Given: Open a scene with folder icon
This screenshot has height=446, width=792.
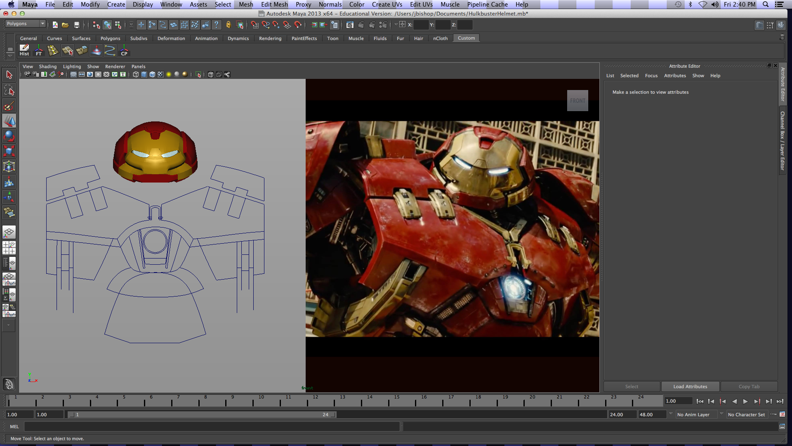Looking at the screenshot, I should coord(65,25).
